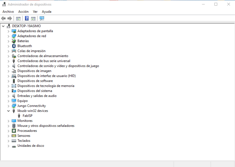
Task: Click the show/hide action pane toolbar icon
Action: coord(33,18)
